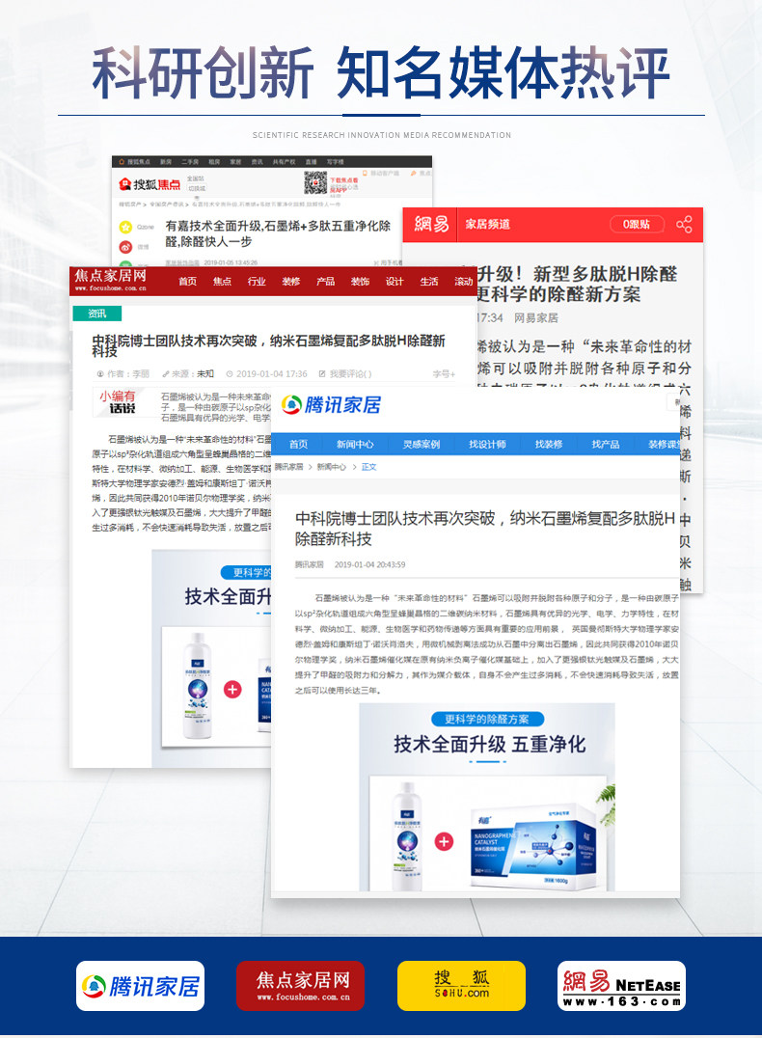Open 找装修 in the Tencent blue navbar
Screen dimensions: 762x1038
(x=549, y=444)
